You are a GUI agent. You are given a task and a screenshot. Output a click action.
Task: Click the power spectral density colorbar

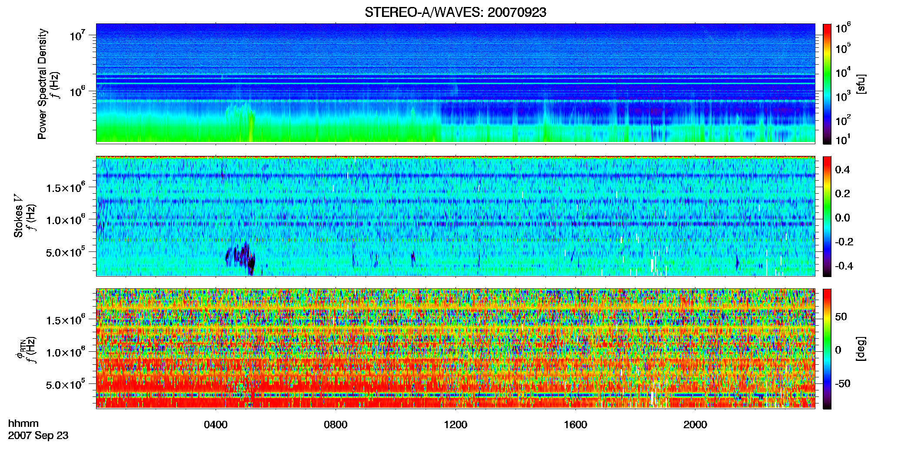(827, 84)
